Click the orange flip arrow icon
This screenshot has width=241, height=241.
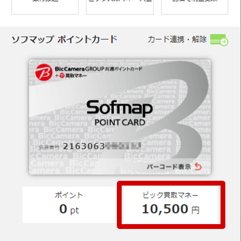click(198, 166)
